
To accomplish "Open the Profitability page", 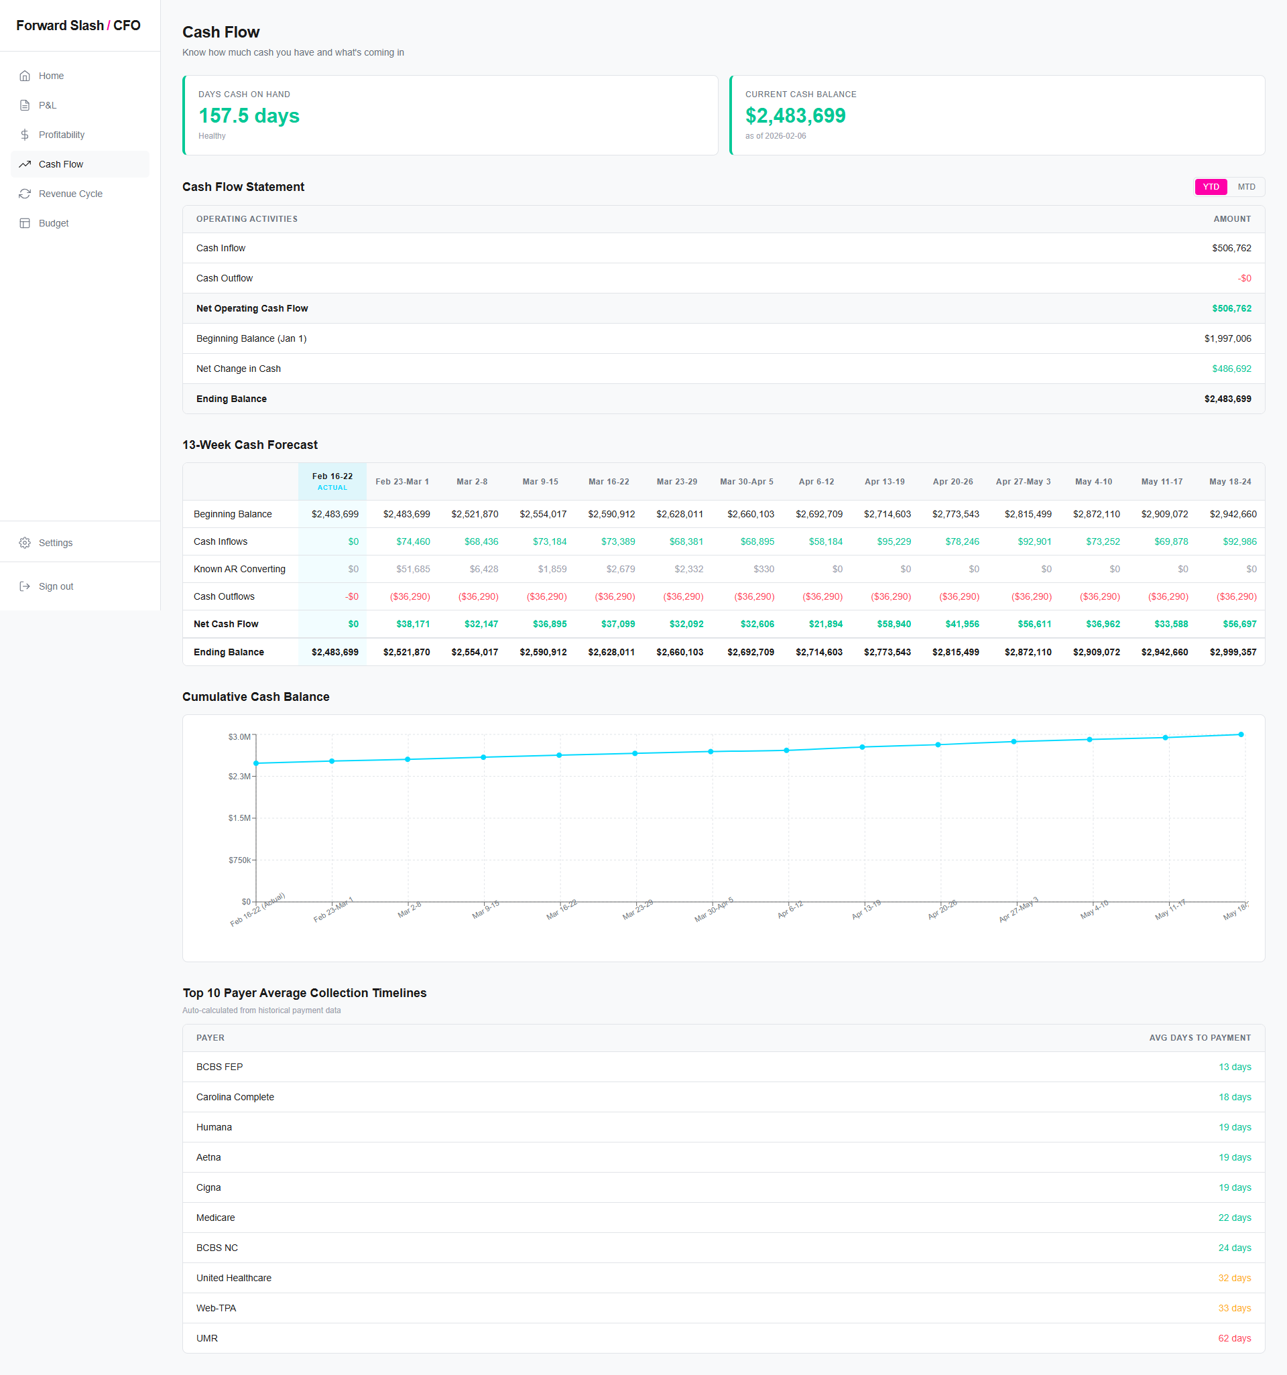I will tap(80, 135).
